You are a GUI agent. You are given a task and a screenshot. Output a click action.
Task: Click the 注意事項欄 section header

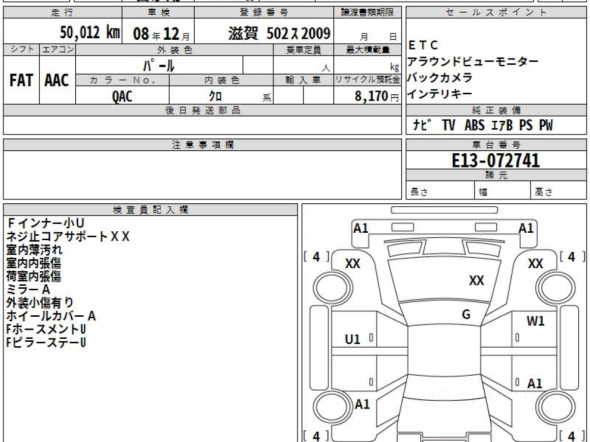coord(203,145)
